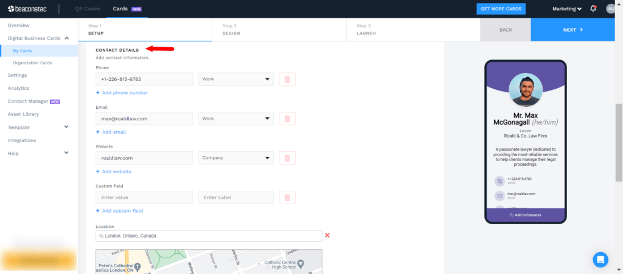This screenshot has height=274, width=623.
Task: Delete the email row
Action: (287, 118)
